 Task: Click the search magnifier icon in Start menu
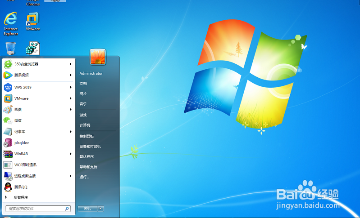click(x=67, y=209)
